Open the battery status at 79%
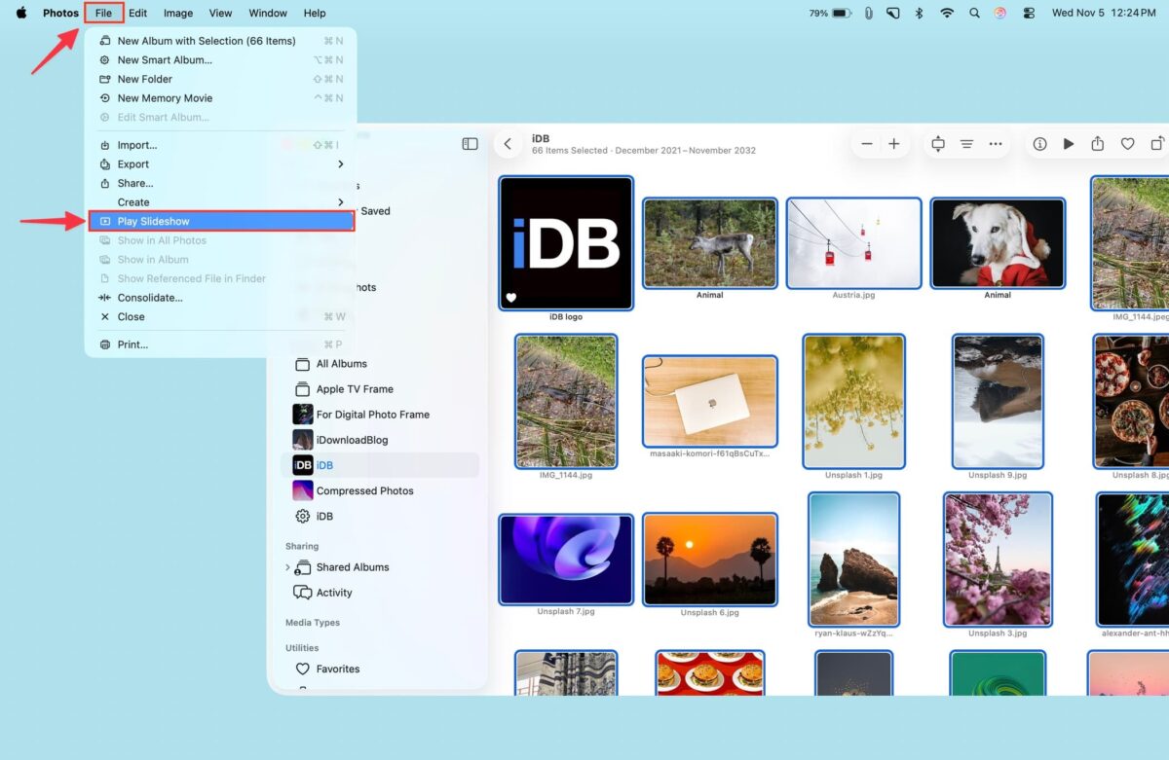 point(831,14)
